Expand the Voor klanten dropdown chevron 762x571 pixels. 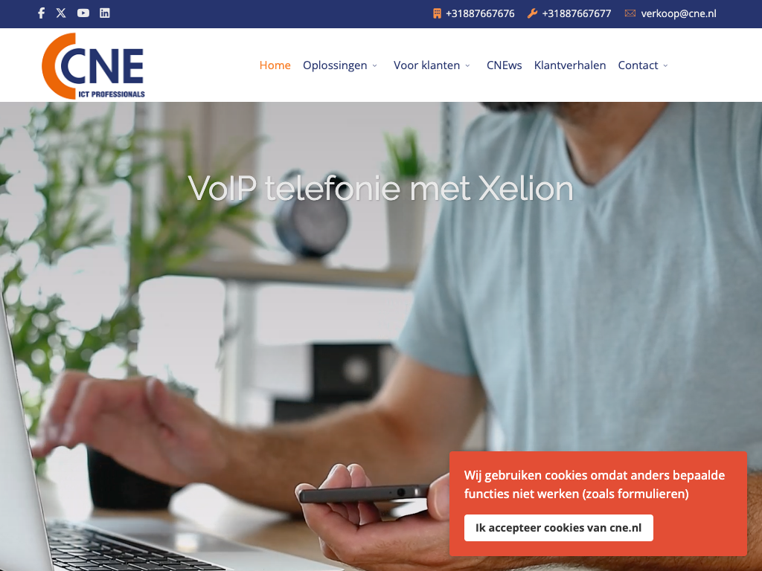coord(467,65)
